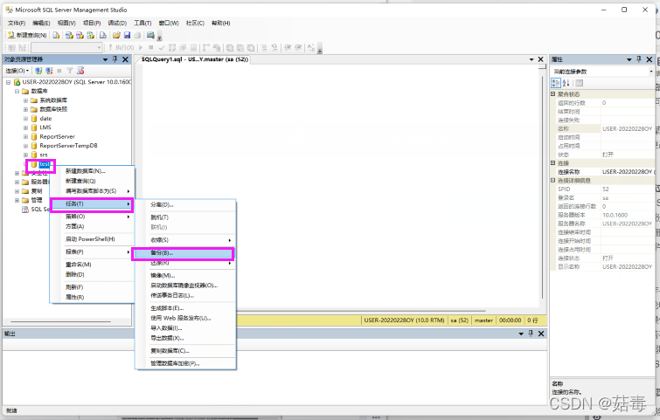
Task: Collapse the 连接详细信息 property group
Action: coord(552,181)
